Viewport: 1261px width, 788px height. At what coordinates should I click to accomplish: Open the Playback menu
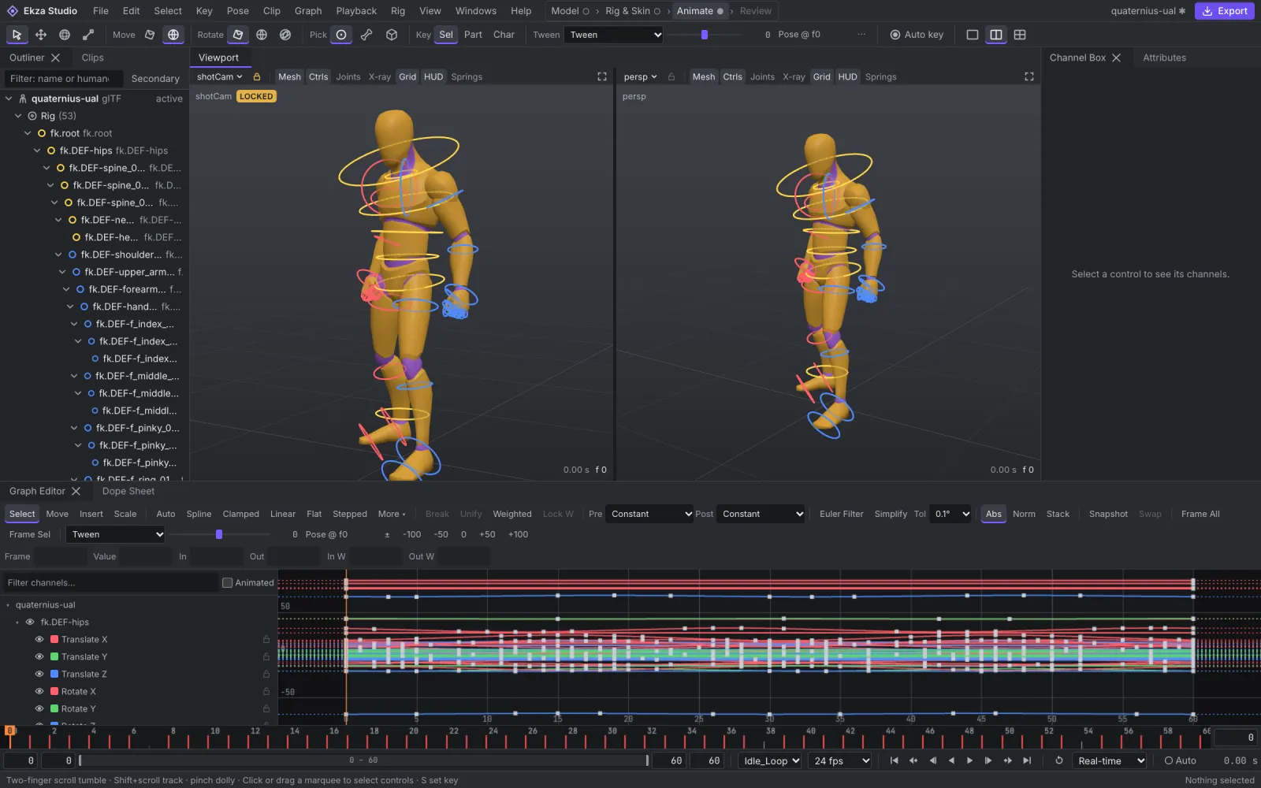click(356, 11)
